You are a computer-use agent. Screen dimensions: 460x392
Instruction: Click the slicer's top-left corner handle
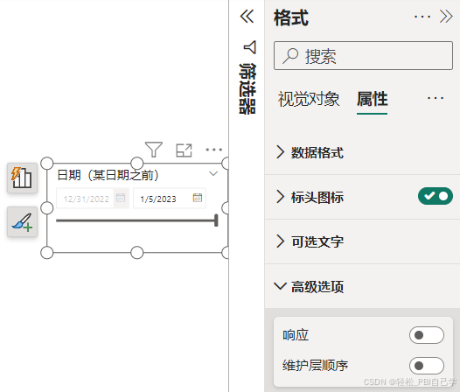(47, 163)
